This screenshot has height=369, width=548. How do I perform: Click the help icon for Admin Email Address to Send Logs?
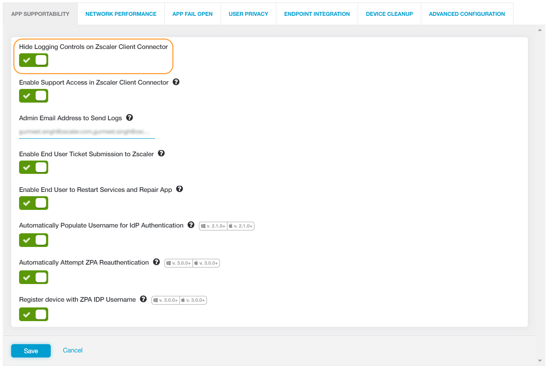pyautogui.click(x=129, y=117)
